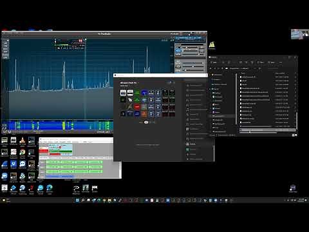Click the red button in the logger window
Image resolution: width=309 pixels, height=232 pixels.
click(x=43, y=151)
